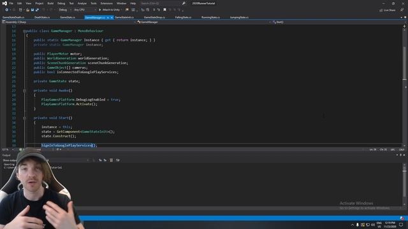
Task: Click the Output panel title
Action: (x=6, y=155)
